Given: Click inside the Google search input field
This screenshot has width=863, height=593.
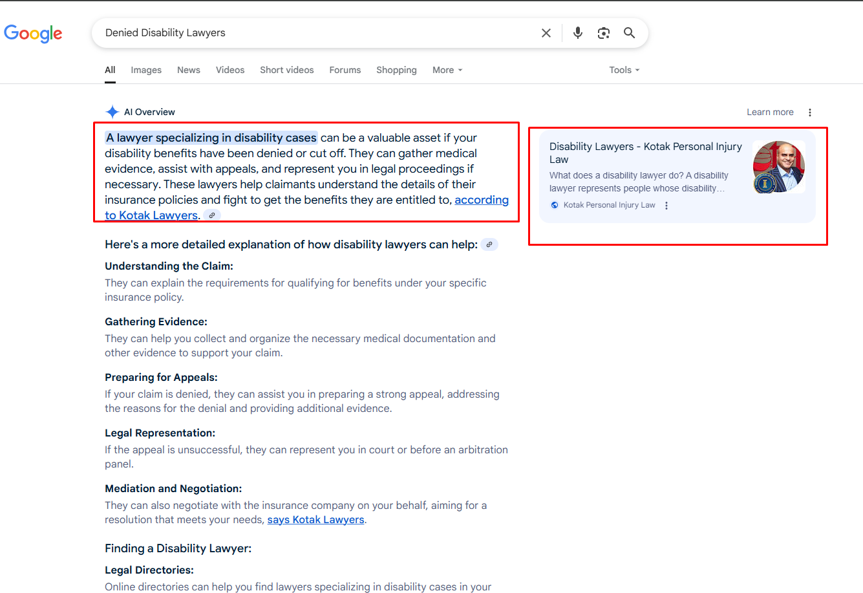Looking at the screenshot, I should [x=317, y=33].
